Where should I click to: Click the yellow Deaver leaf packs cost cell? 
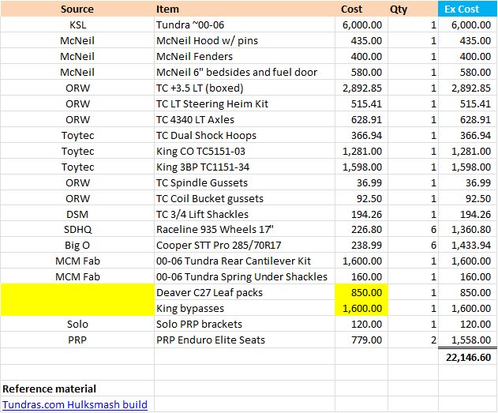pyautogui.click(x=361, y=292)
